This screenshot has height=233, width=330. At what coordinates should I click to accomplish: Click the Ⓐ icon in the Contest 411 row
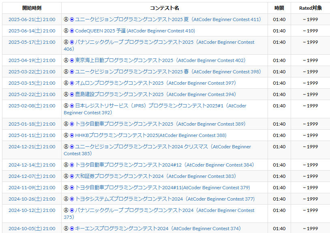[x=66, y=19]
